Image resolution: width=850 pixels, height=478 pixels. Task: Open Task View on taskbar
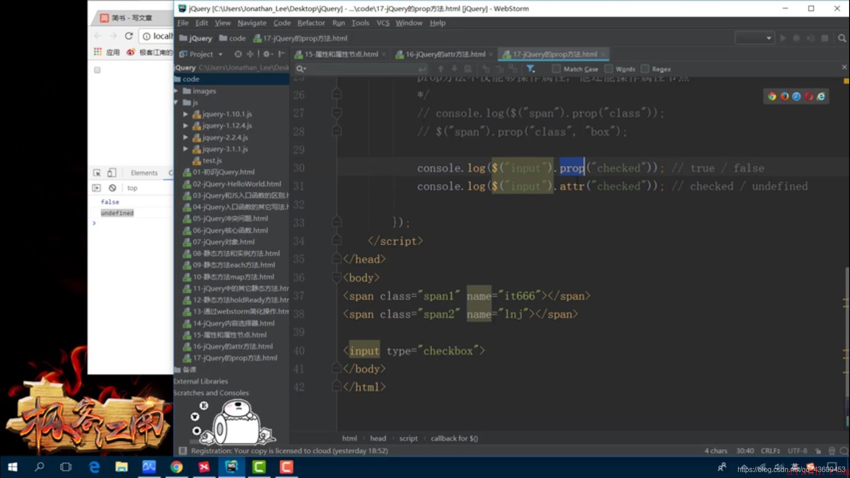coord(66,467)
